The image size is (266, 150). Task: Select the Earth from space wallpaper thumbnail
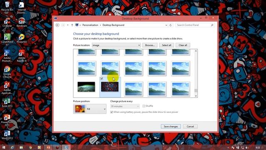(86, 87)
